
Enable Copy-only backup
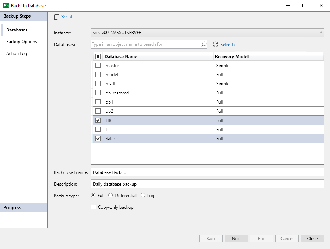coord(94,207)
